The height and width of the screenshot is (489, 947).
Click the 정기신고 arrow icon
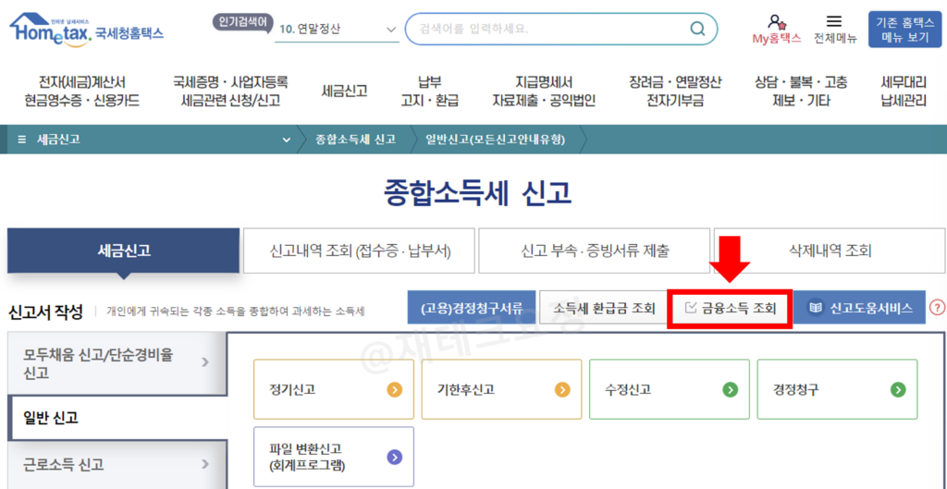click(394, 389)
